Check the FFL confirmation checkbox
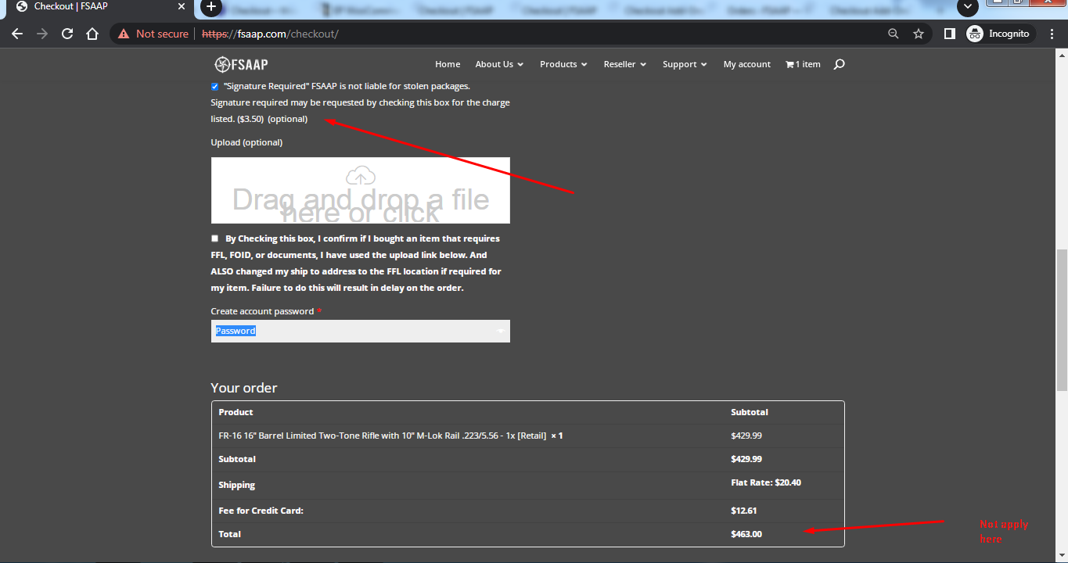 (214, 238)
